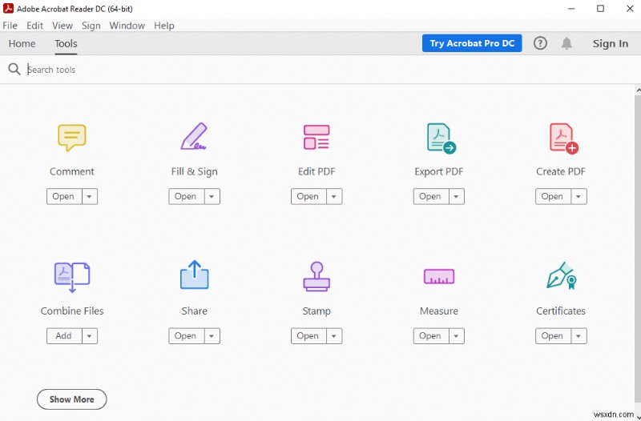Select the Stamp tool icon

pyautogui.click(x=316, y=276)
